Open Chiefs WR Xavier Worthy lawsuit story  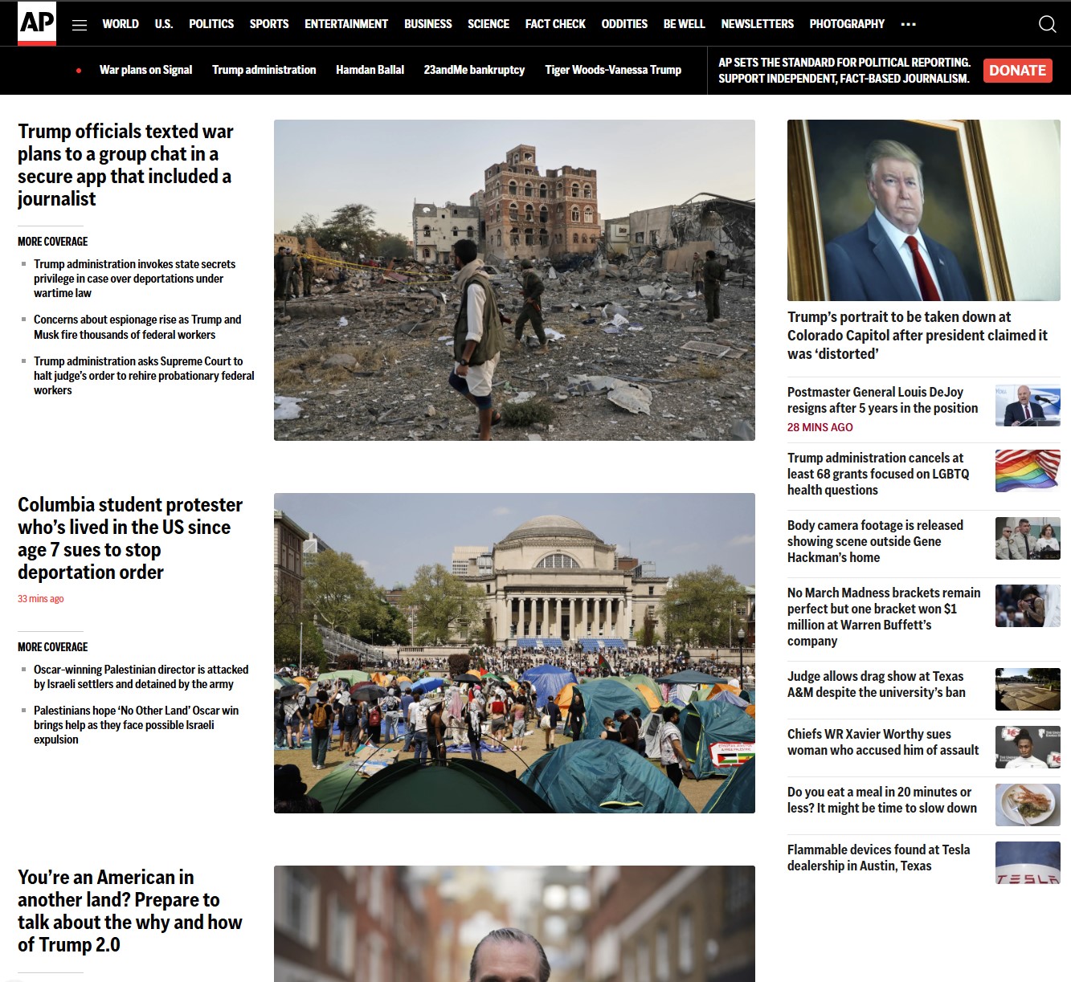pyautogui.click(x=883, y=742)
